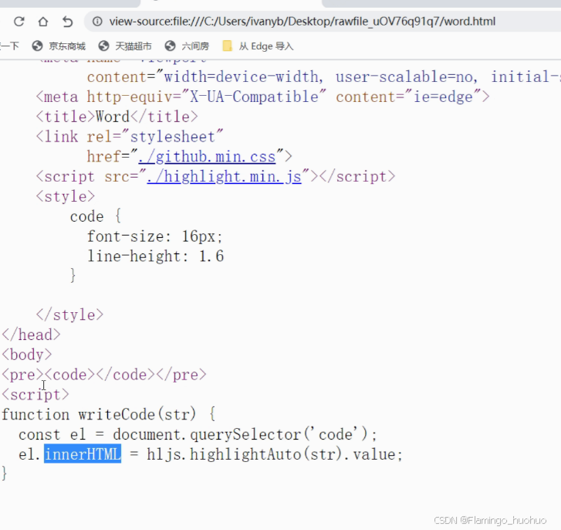This screenshot has width=561, height=530.
Task: Click the opening <script> tag below pre
Action: point(35,395)
